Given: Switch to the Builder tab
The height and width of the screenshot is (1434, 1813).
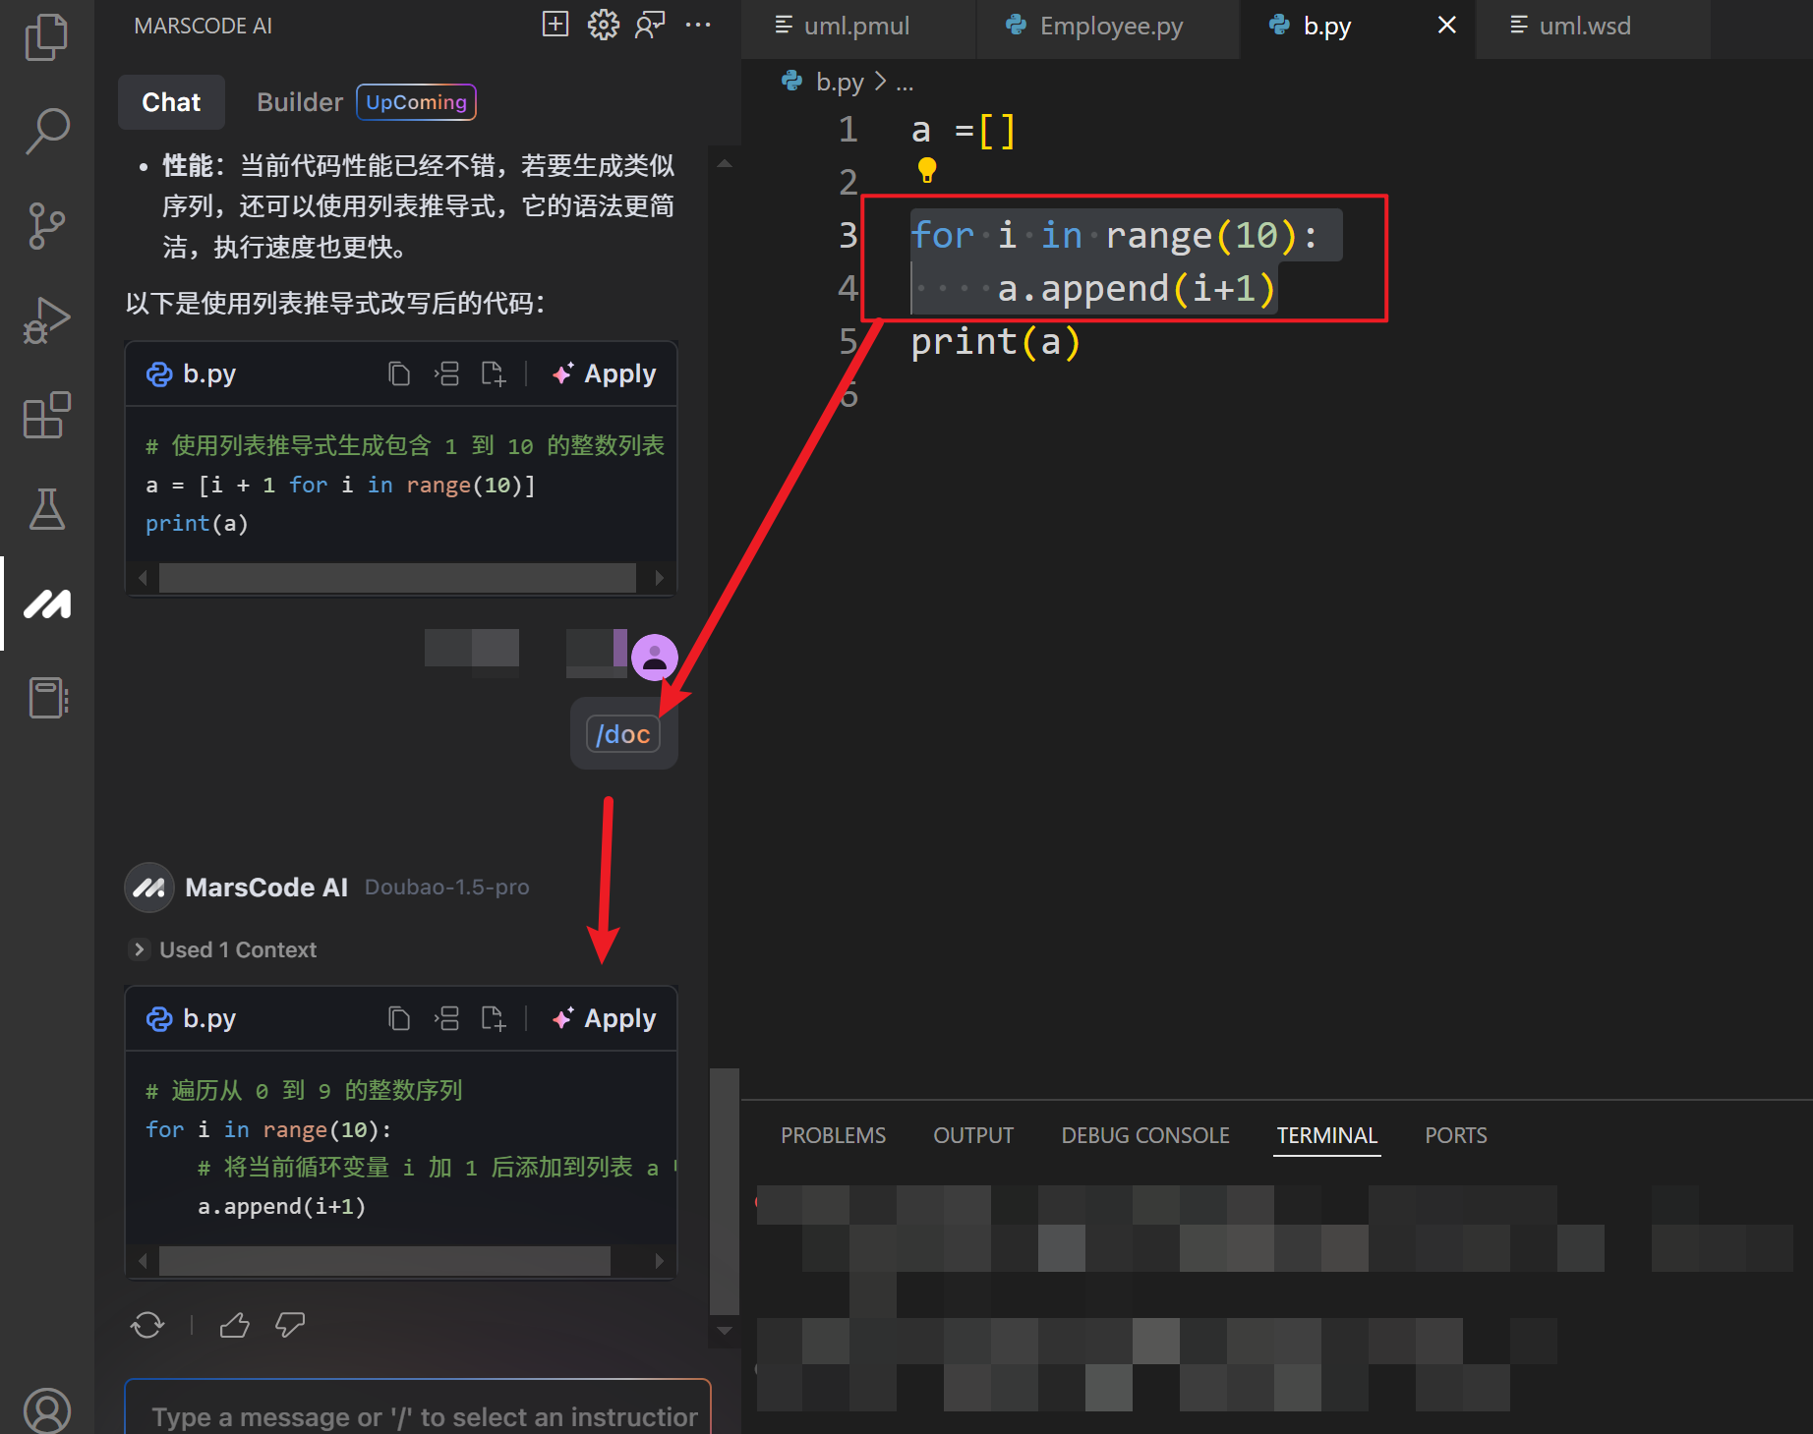Looking at the screenshot, I should click(x=300, y=102).
